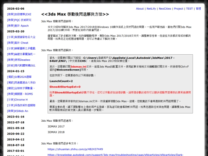This screenshot has height=156, width=208.
Task: Click the 3DMAX 2017 list entry
Action: (56, 126)
